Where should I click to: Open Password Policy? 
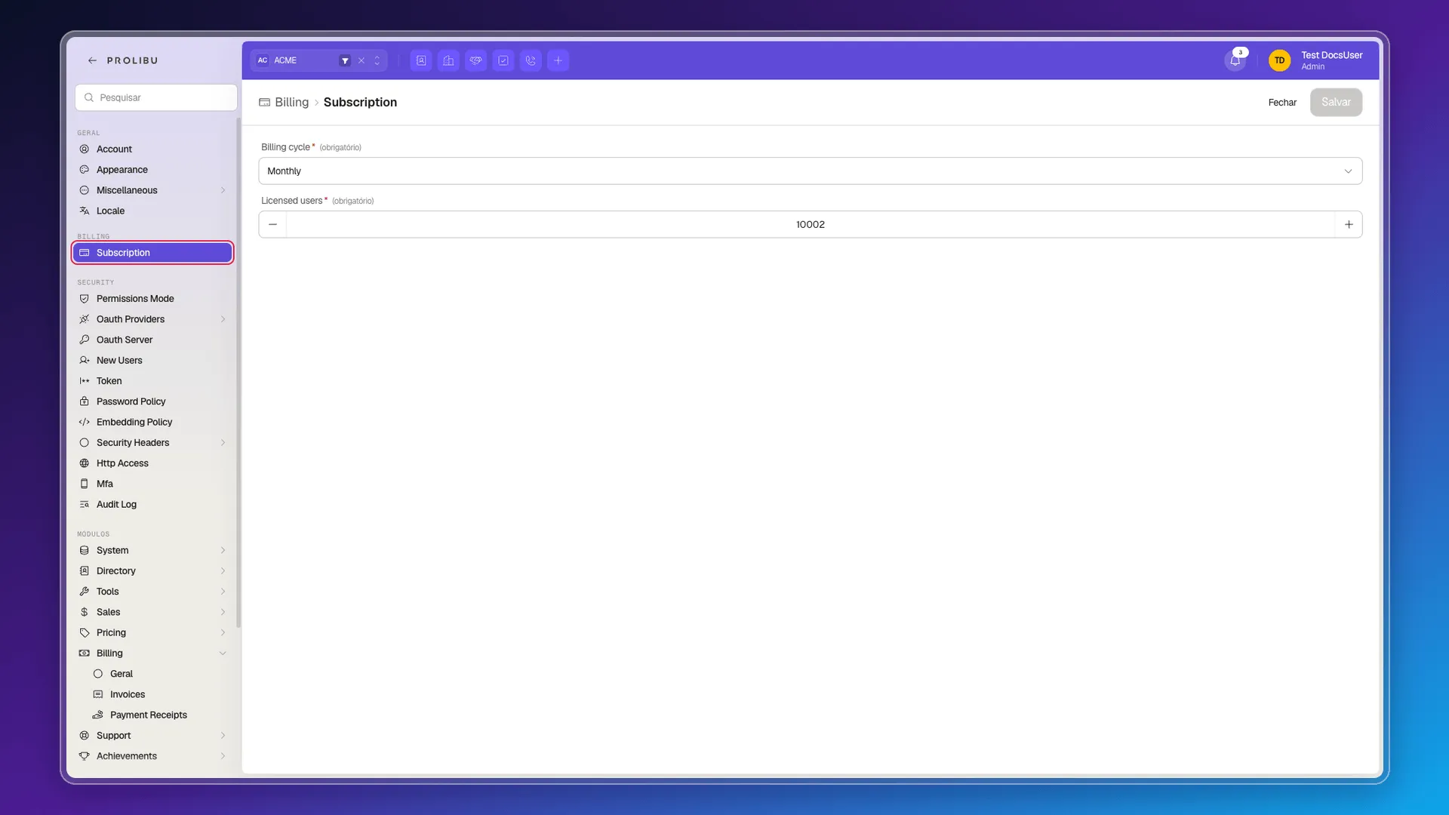click(x=152, y=401)
